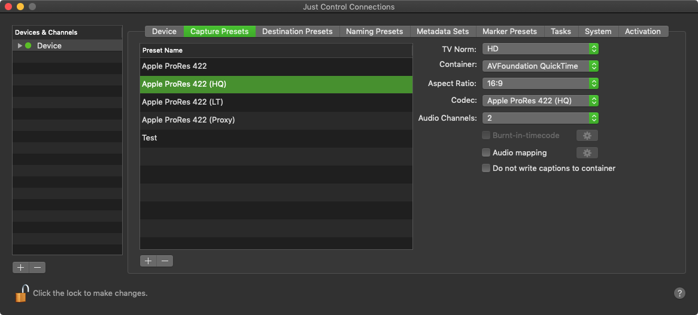This screenshot has height=315, width=698.
Task: Open Burnt-in-timecode gear settings
Action: point(587,136)
